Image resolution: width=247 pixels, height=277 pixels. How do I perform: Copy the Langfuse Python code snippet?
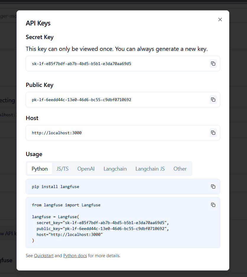(213, 205)
